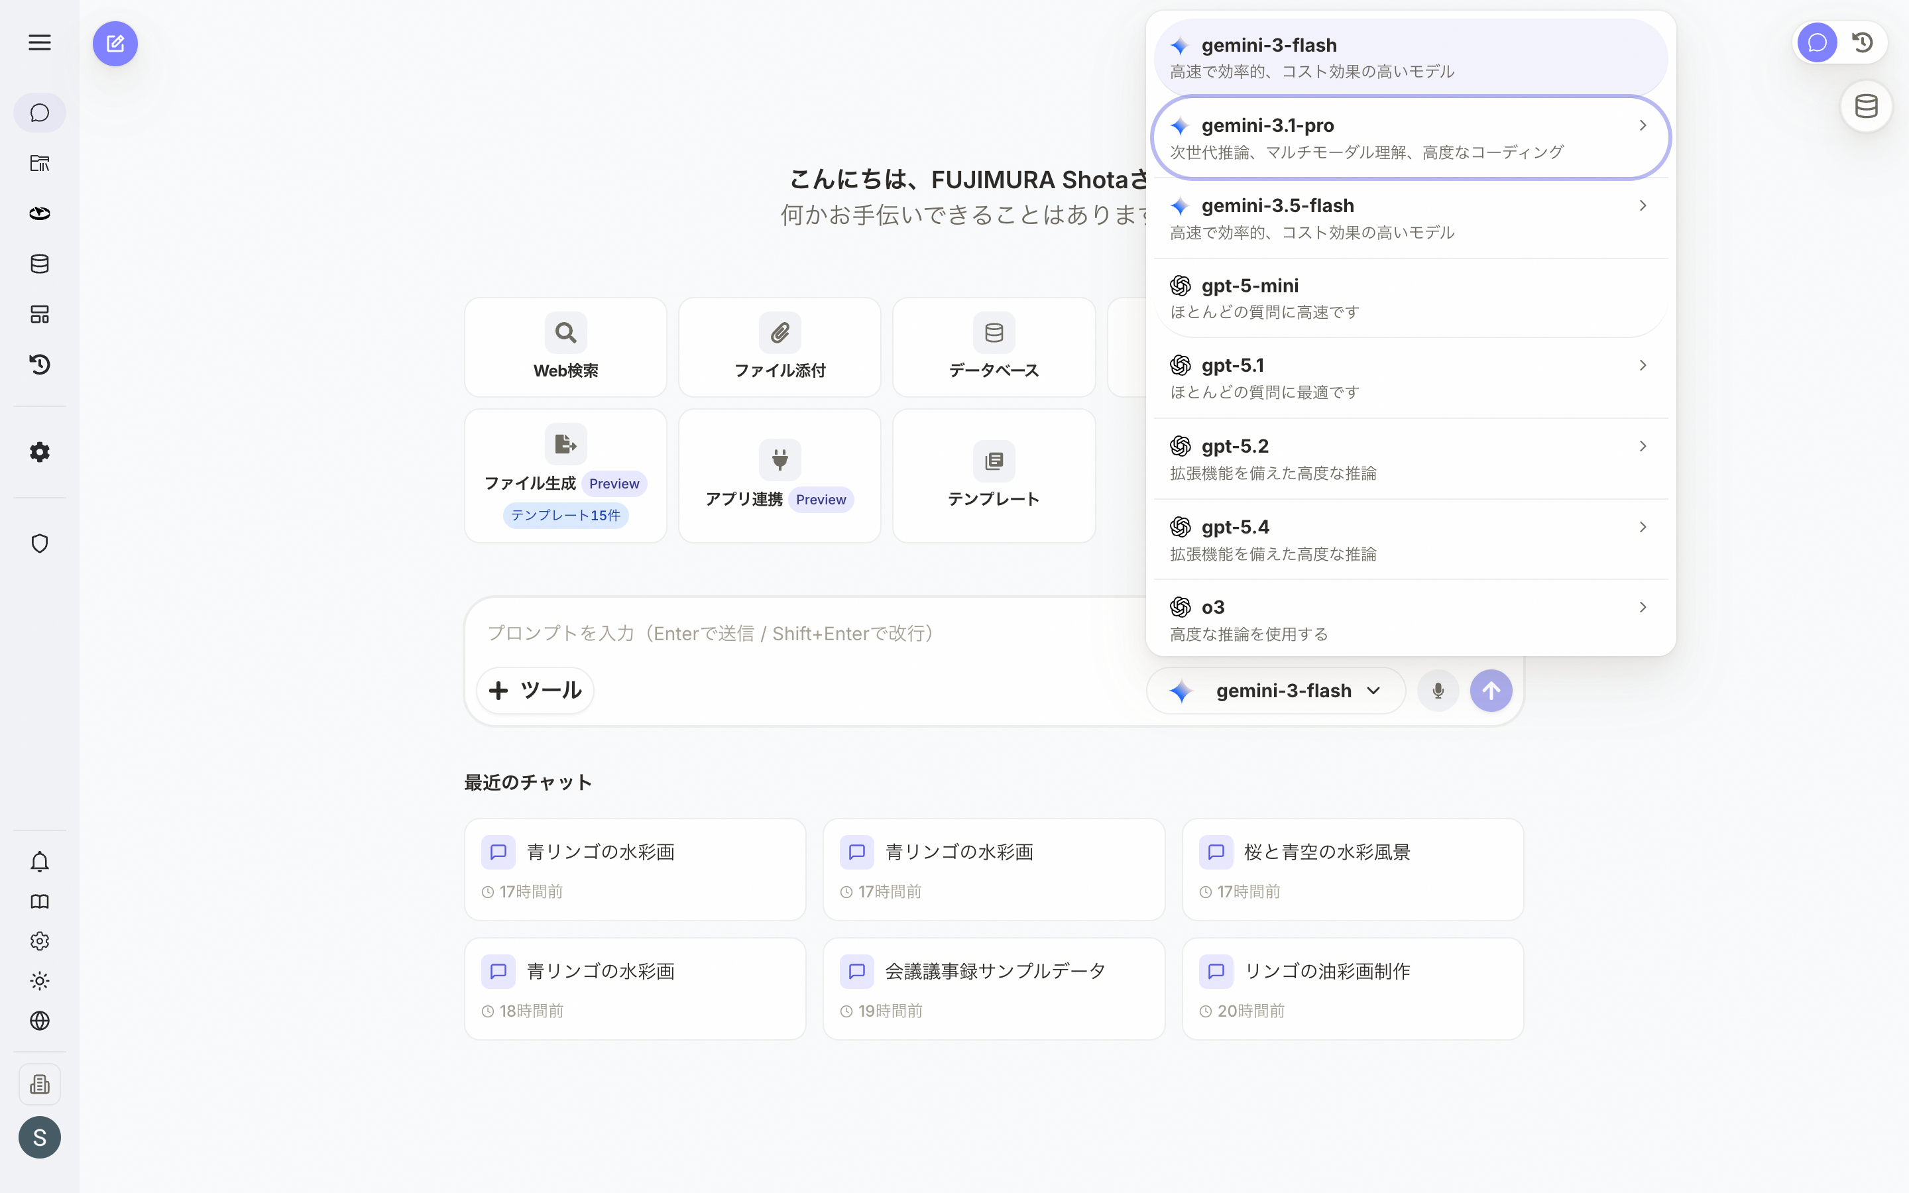Open the 桜と青空の水彩風景 recent chat
This screenshot has width=1909, height=1193.
coord(1352,870)
